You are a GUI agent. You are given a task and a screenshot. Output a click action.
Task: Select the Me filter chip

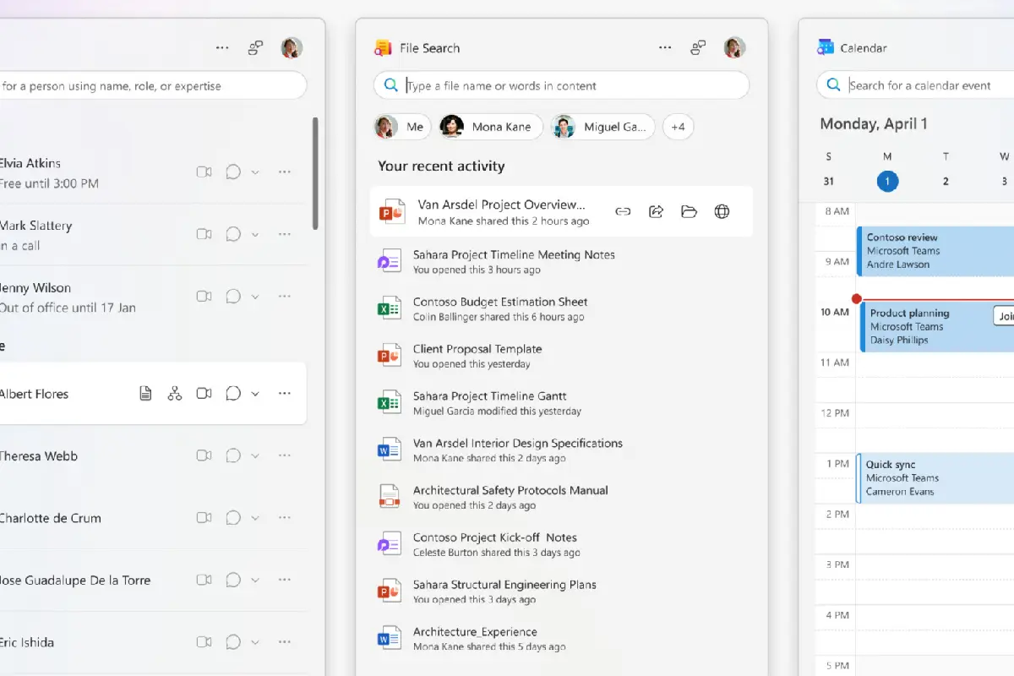pyautogui.click(x=401, y=127)
